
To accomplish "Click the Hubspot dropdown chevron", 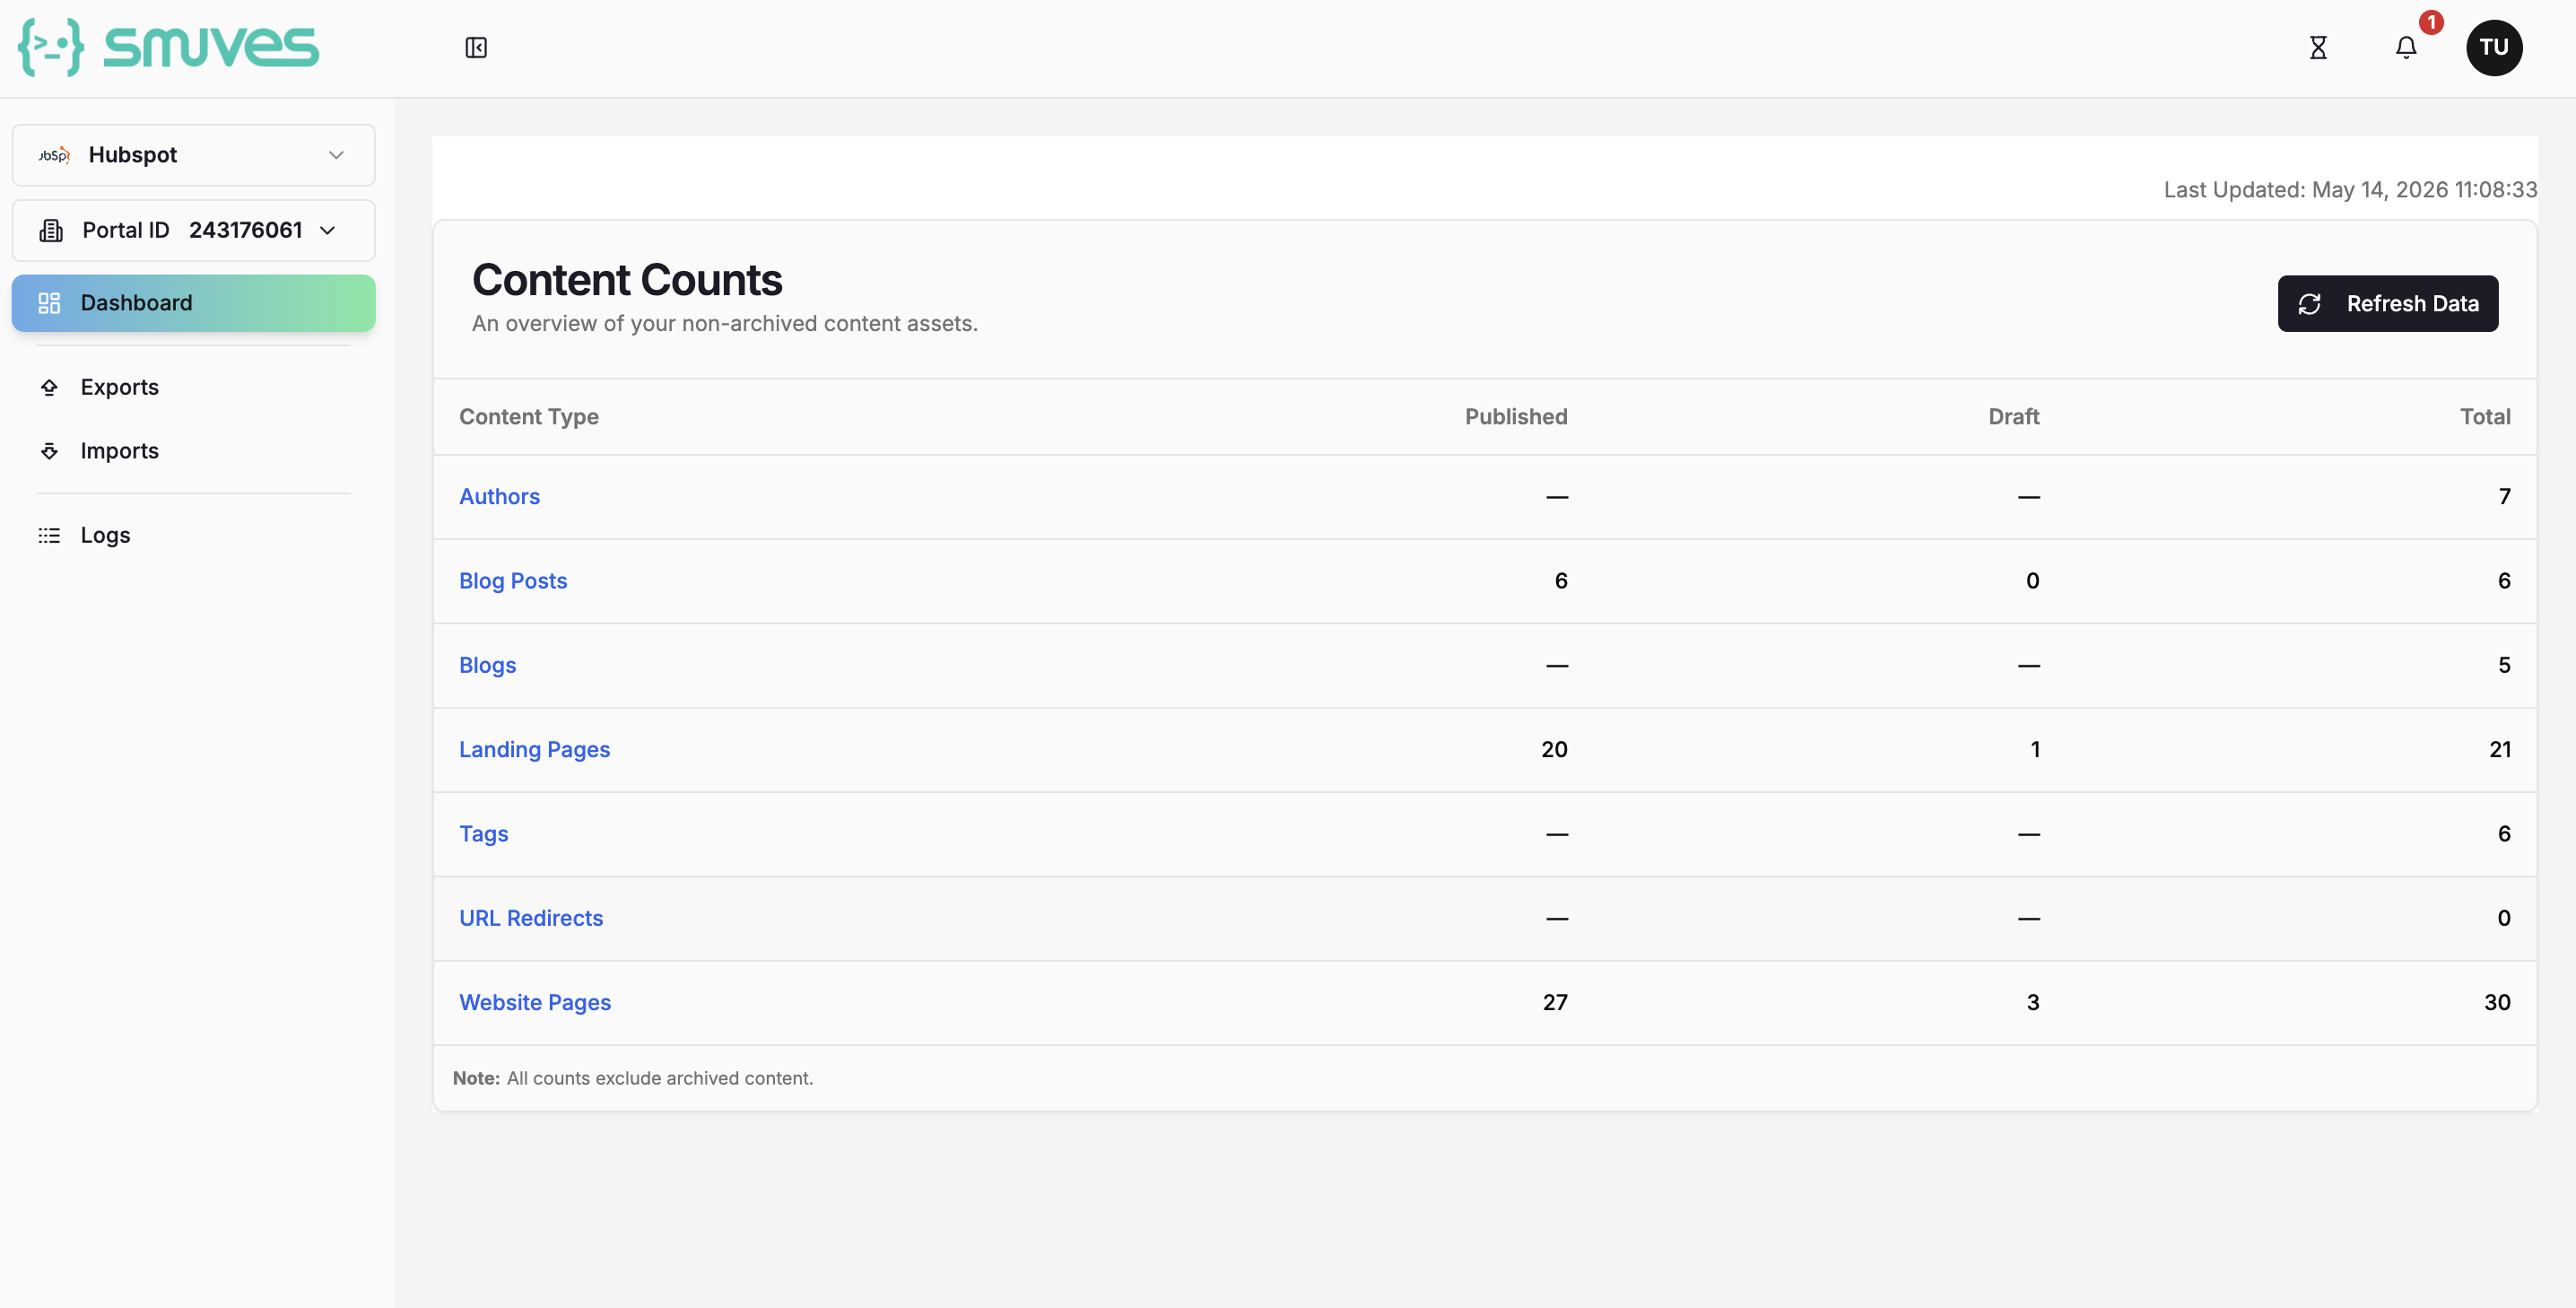I will 336,155.
